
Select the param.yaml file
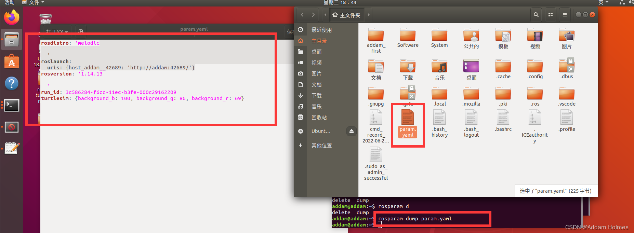[408, 124]
